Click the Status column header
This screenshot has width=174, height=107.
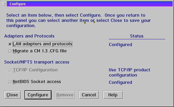137,36
